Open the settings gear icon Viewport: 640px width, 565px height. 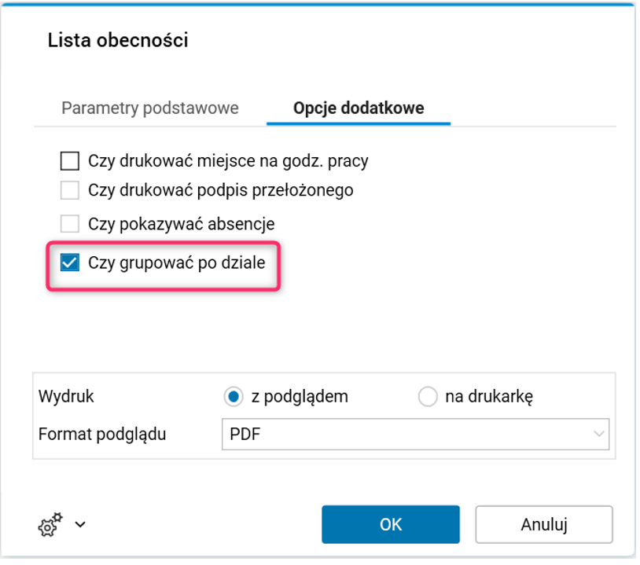coord(50,525)
